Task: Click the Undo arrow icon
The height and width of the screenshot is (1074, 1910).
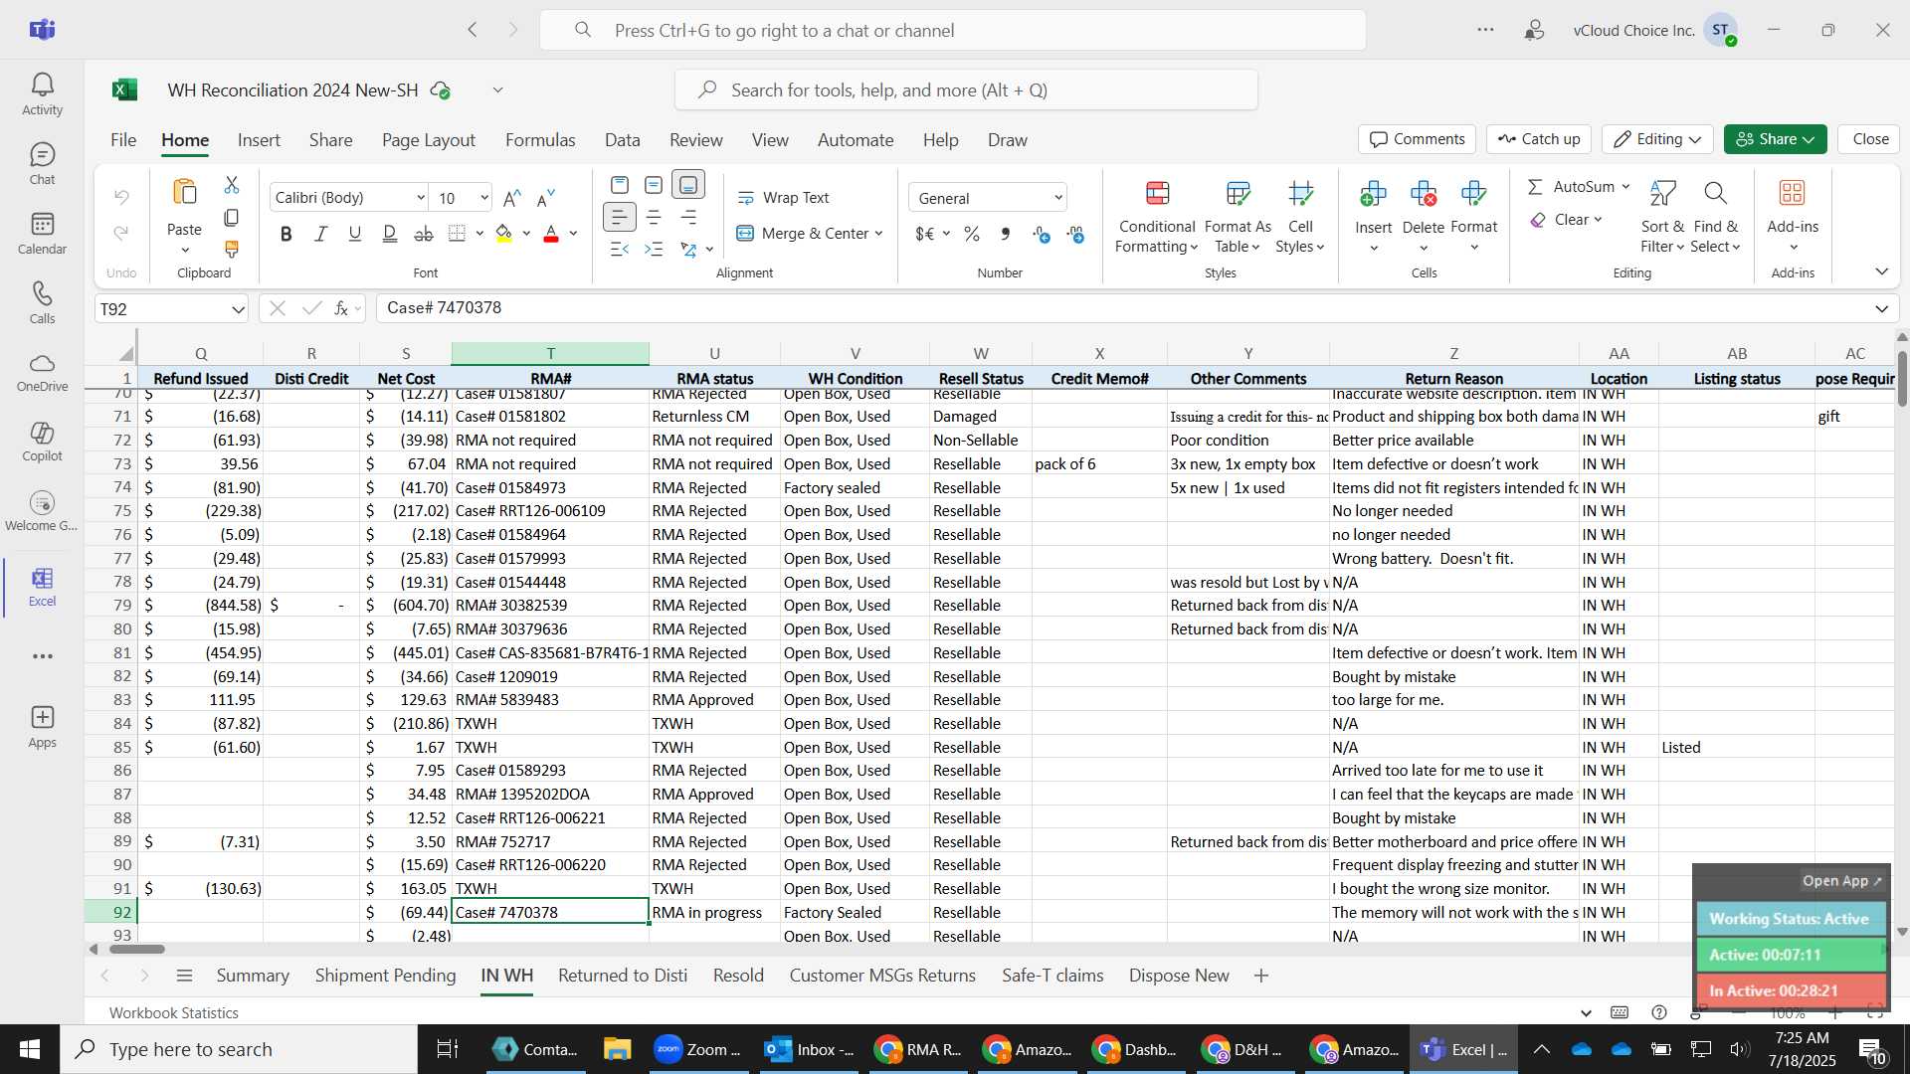Action: pyautogui.click(x=121, y=197)
